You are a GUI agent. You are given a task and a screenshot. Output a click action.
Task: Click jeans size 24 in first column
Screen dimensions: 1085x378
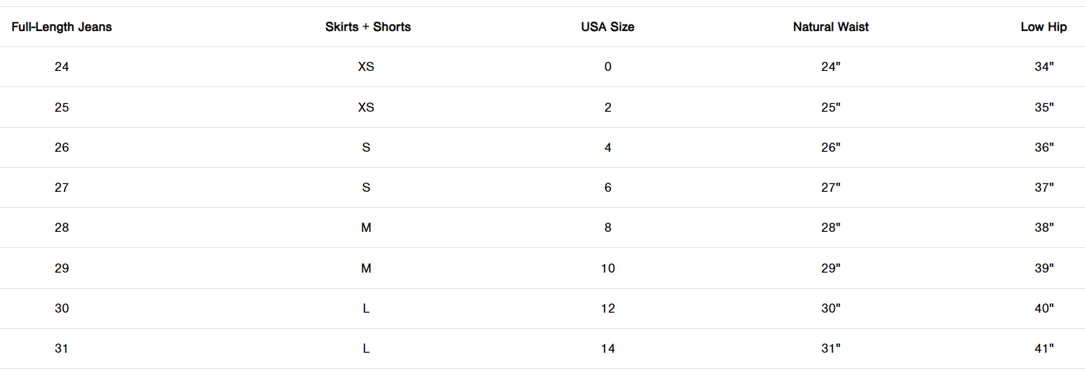62,67
